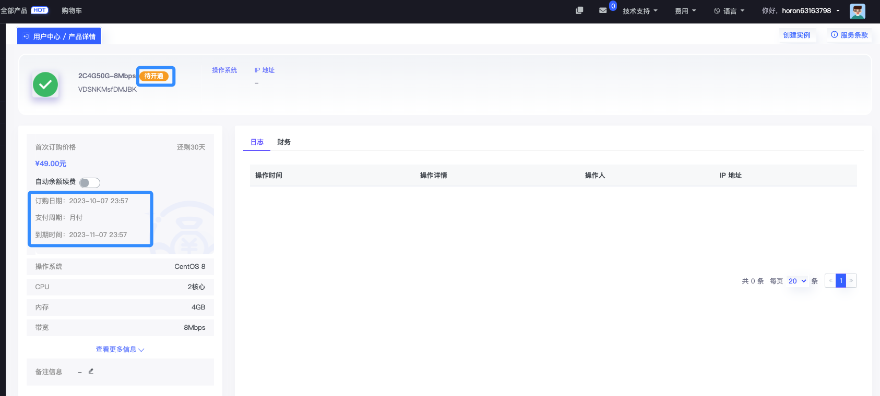Click the 创建实例 button
Image resolution: width=880 pixels, height=396 pixels.
[x=796, y=35]
